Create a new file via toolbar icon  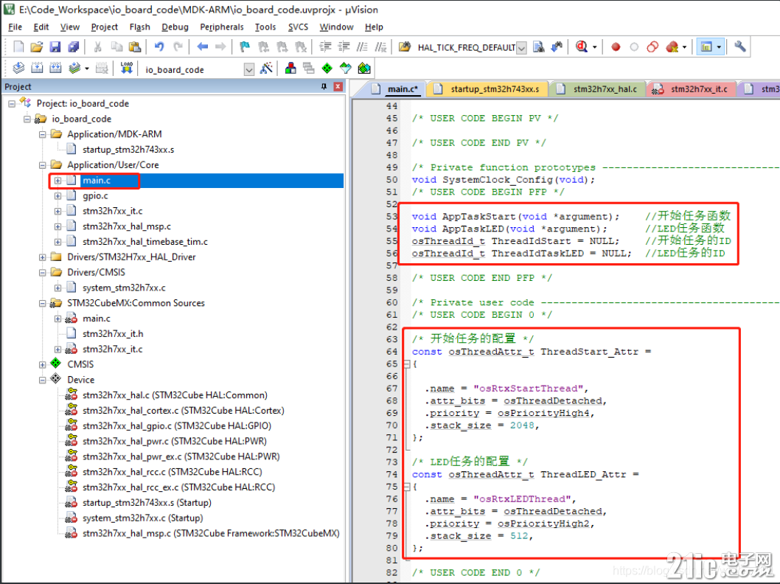(x=18, y=46)
